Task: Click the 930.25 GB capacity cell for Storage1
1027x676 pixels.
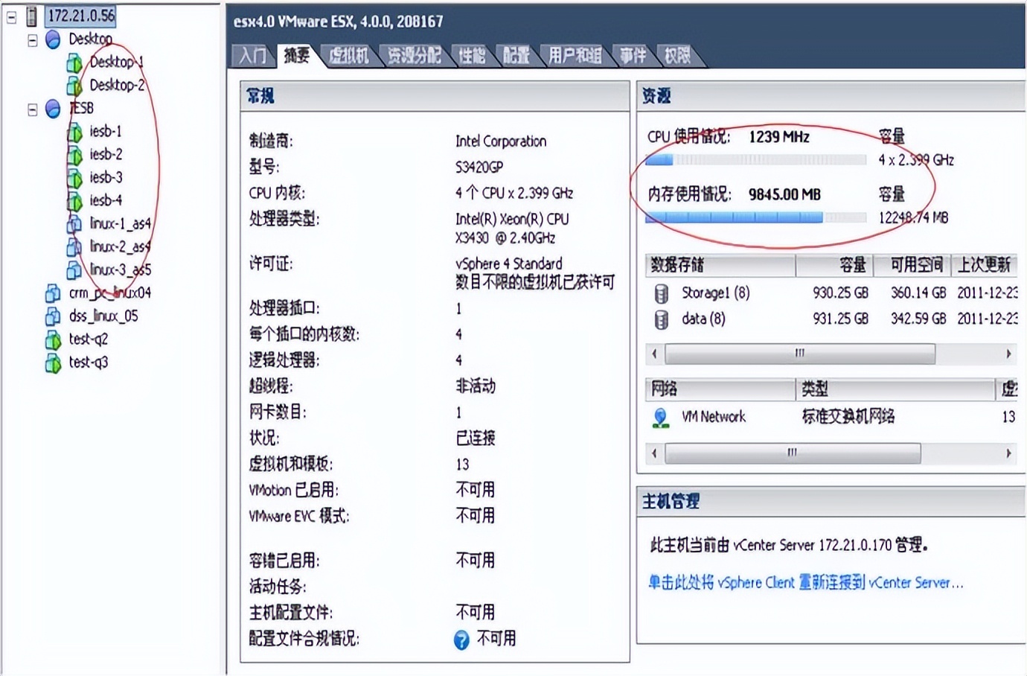Action: click(840, 293)
